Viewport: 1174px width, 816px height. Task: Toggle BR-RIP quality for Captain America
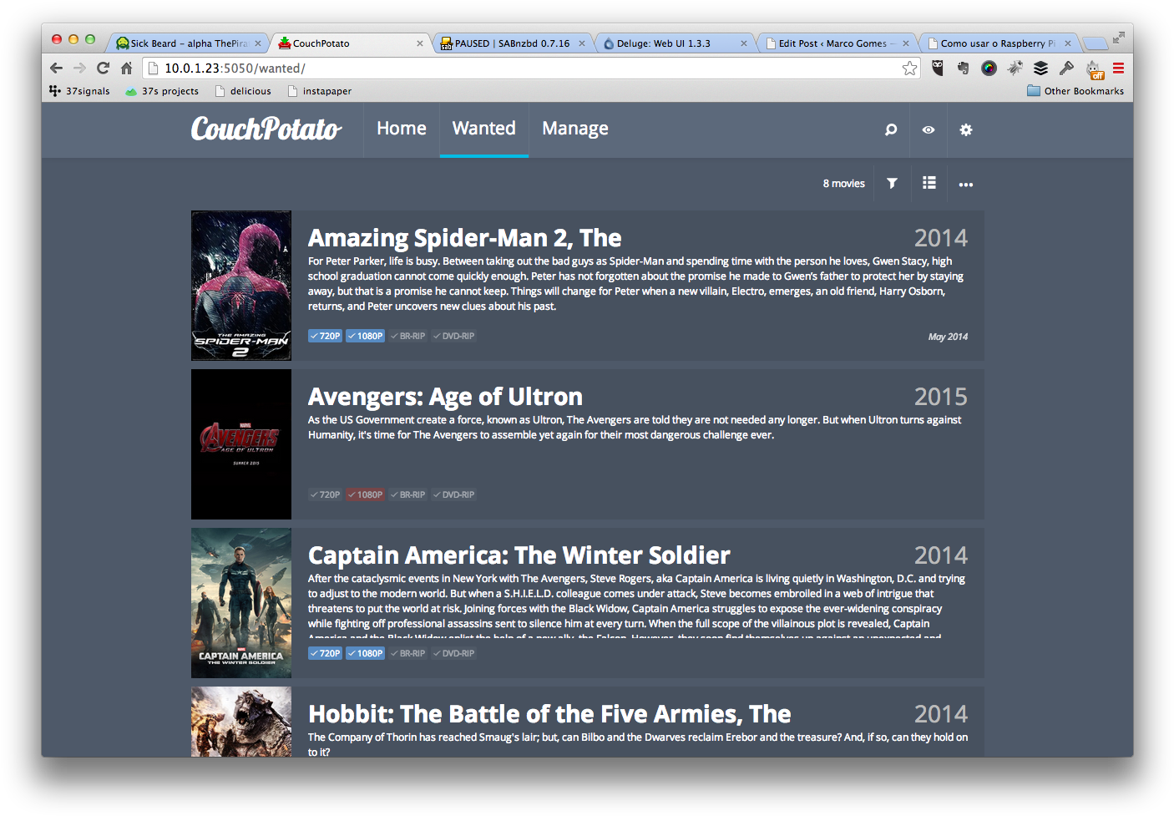407,654
